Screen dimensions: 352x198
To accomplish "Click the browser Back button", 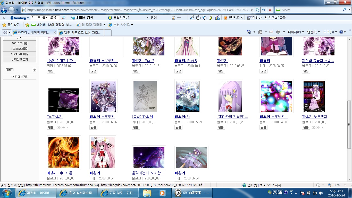I will click(x=4, y=10).
